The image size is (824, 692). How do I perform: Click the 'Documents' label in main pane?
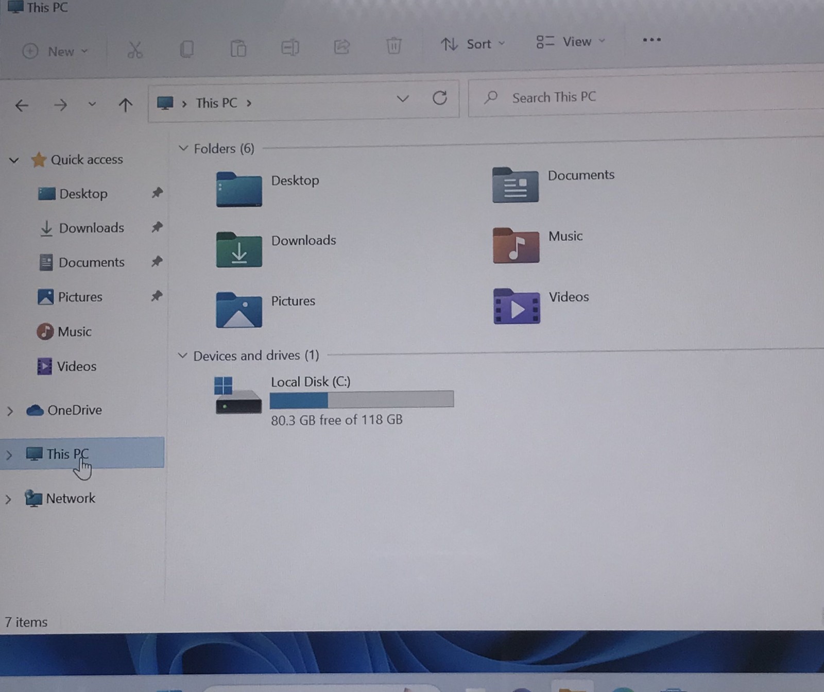581,175
